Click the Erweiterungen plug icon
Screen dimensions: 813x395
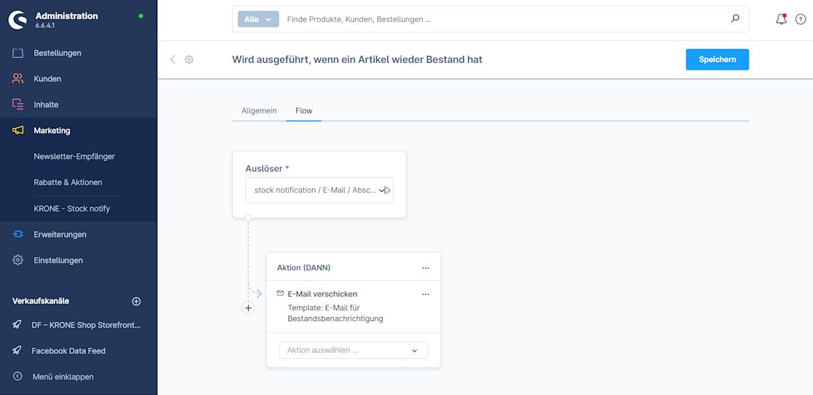tap(16, 234)
